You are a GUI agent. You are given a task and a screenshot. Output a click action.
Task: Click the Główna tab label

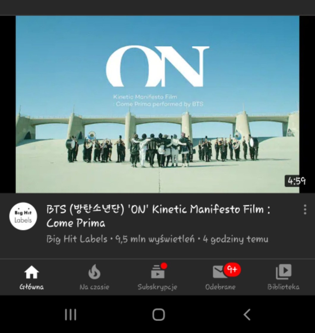click(31, 287)
